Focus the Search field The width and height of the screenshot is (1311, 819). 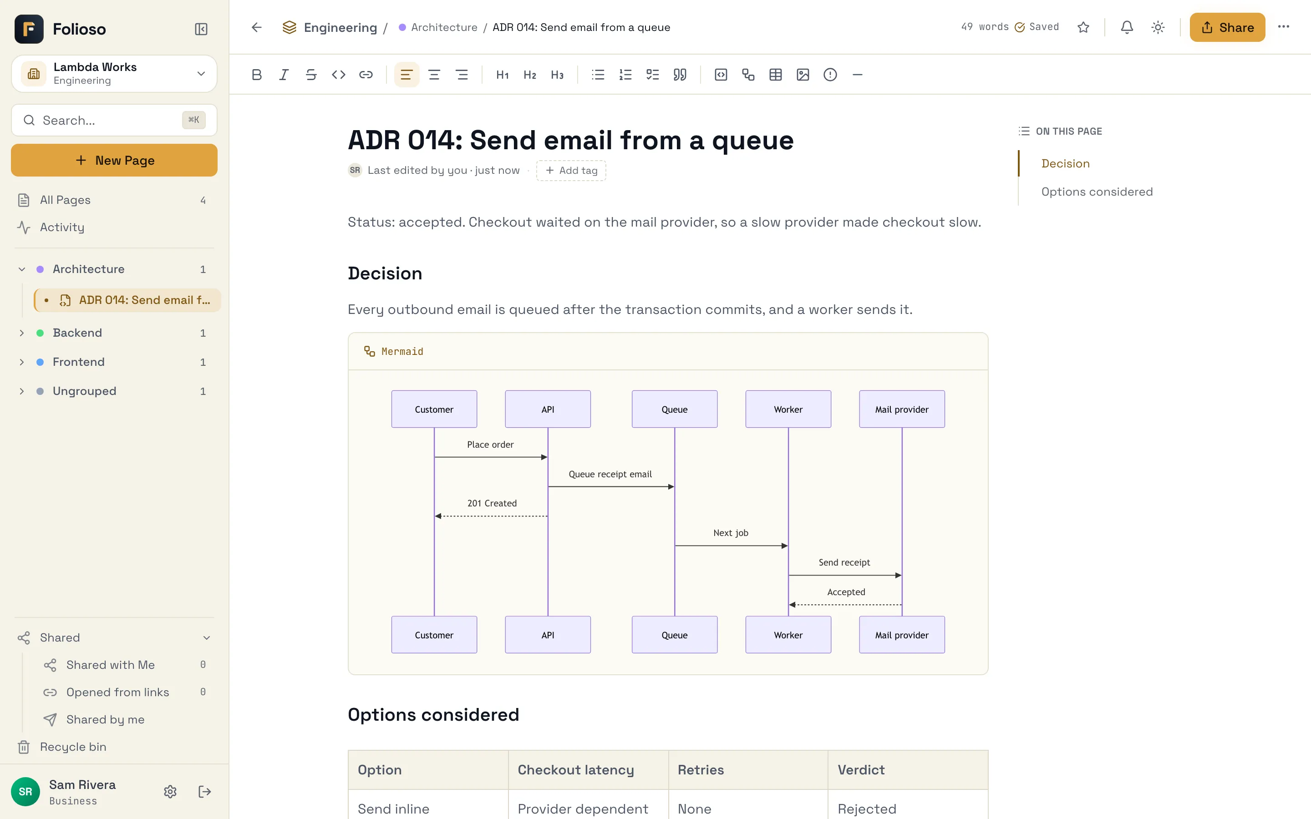coord(114,120)
